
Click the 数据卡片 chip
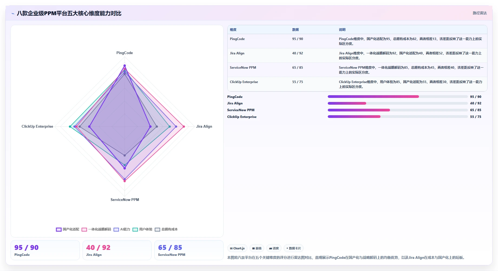point(294,248)
